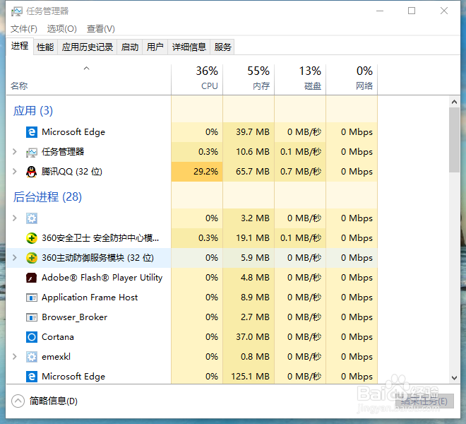Close the Task Manager window

click(444, 11)
